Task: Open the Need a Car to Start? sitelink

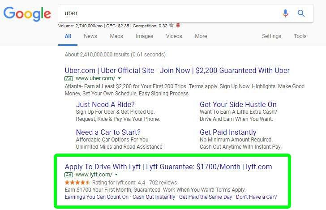Action: (x=108, y=132)
